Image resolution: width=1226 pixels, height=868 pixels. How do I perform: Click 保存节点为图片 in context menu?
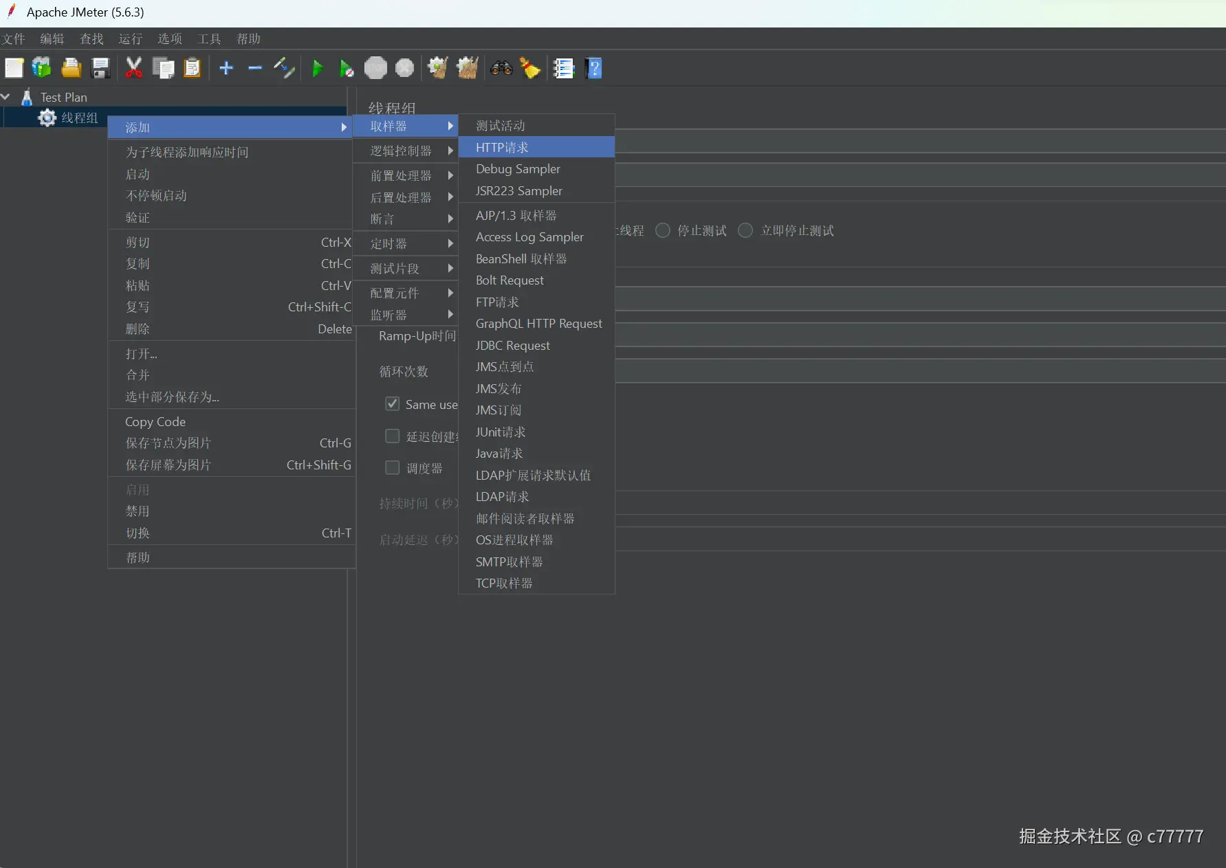pos(230,443)
